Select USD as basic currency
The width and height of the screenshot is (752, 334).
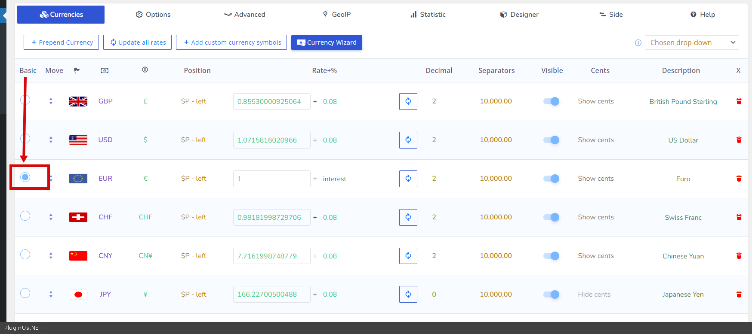click(x=25, y=139)
